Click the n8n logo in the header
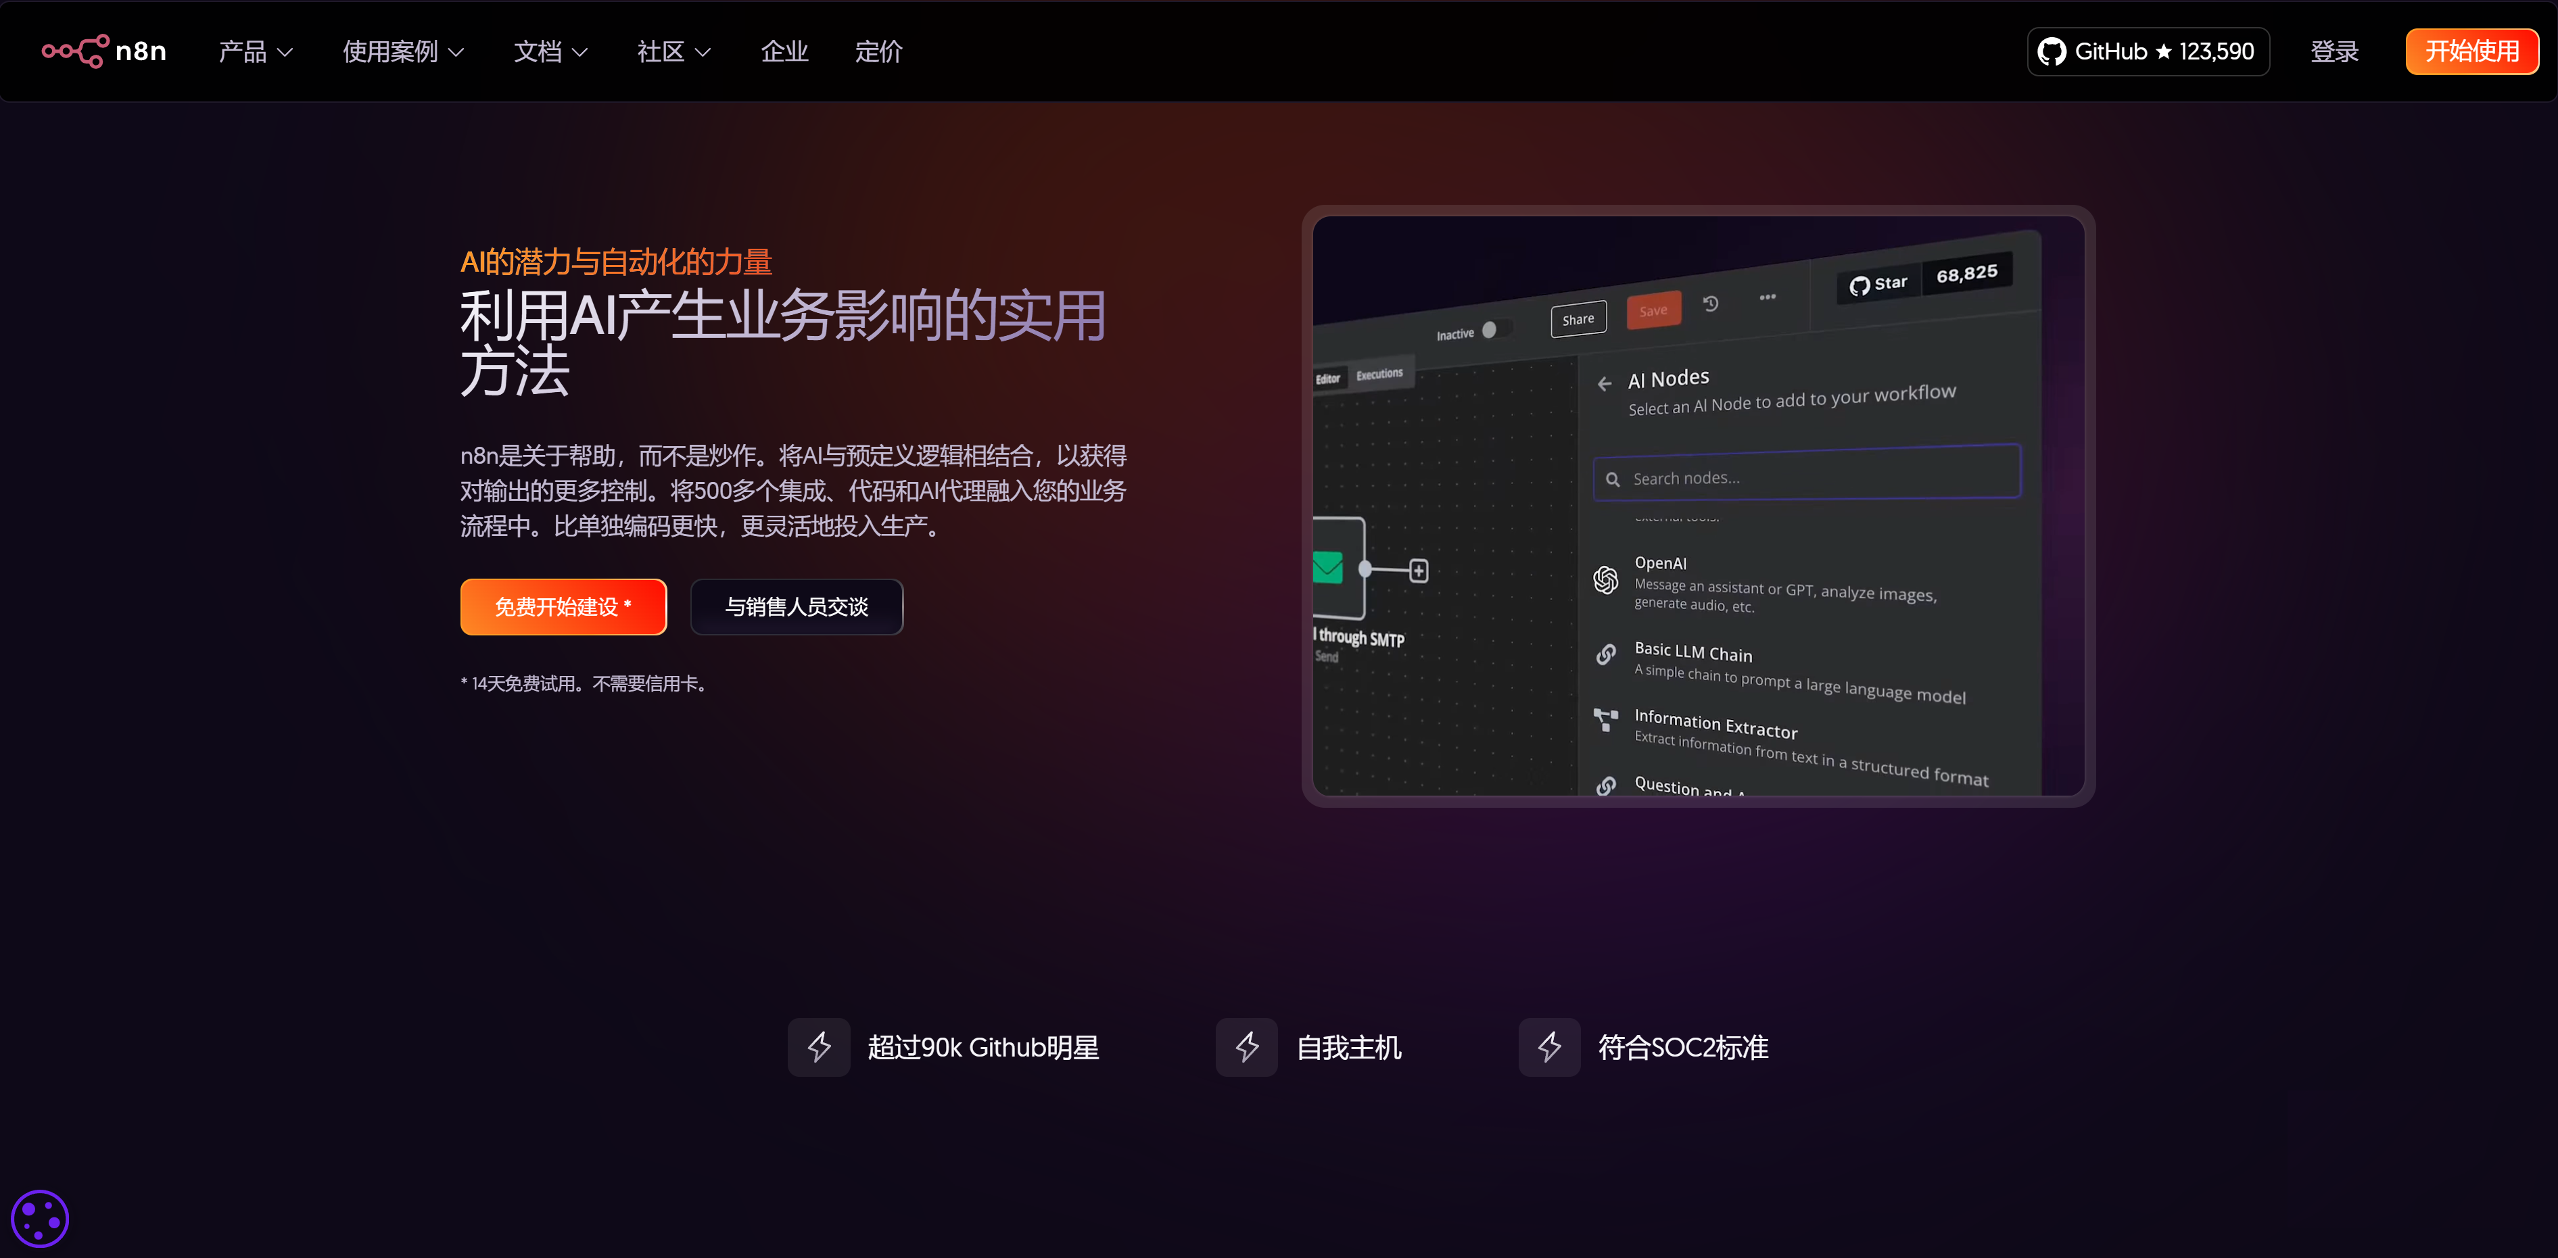Screen dimensions: 2558x1258 click(x=104, y=51)
